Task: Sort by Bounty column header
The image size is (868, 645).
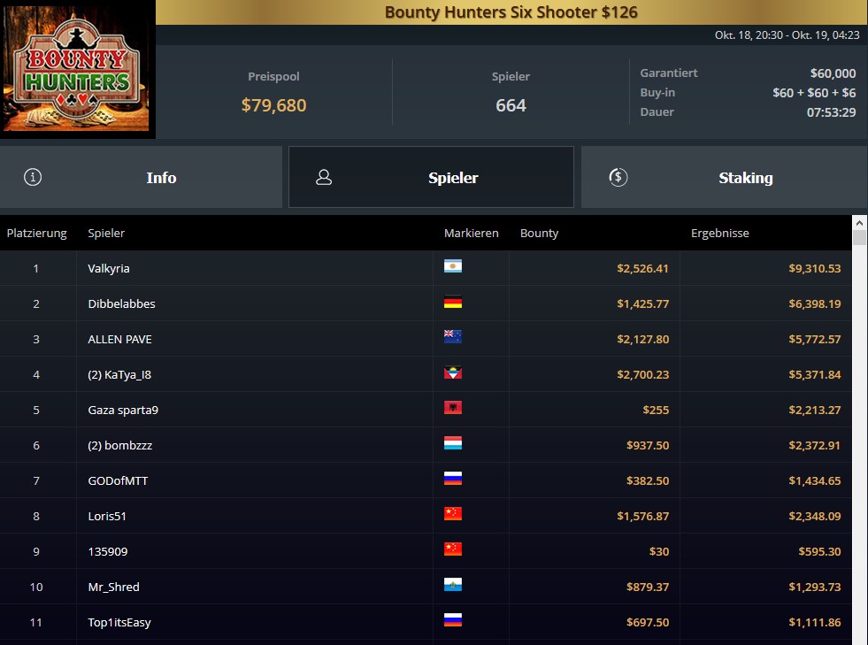Action: pos(539,233)
